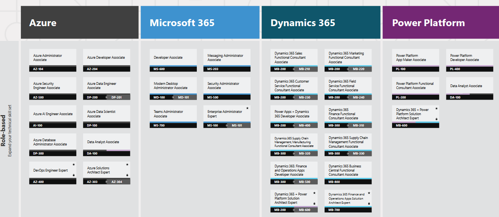
Task: Select the Azure column header
Action: [x=80, y=22]
